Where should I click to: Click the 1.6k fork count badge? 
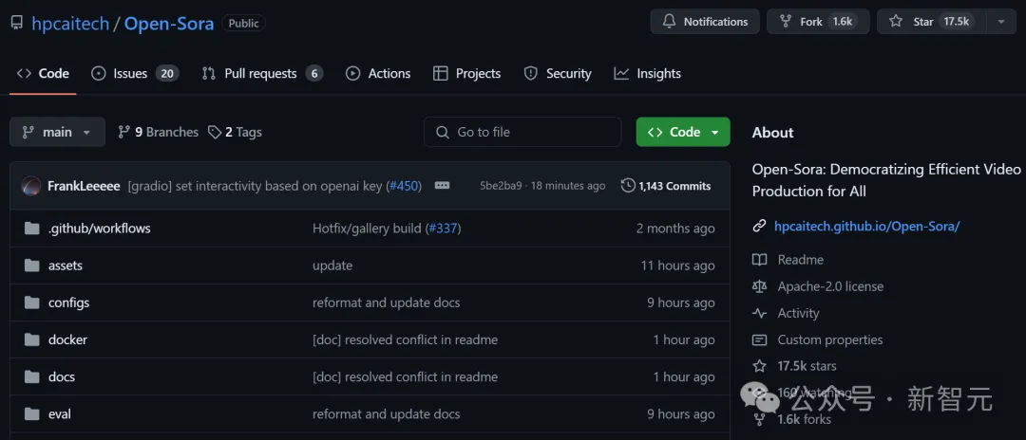[842, 22]
